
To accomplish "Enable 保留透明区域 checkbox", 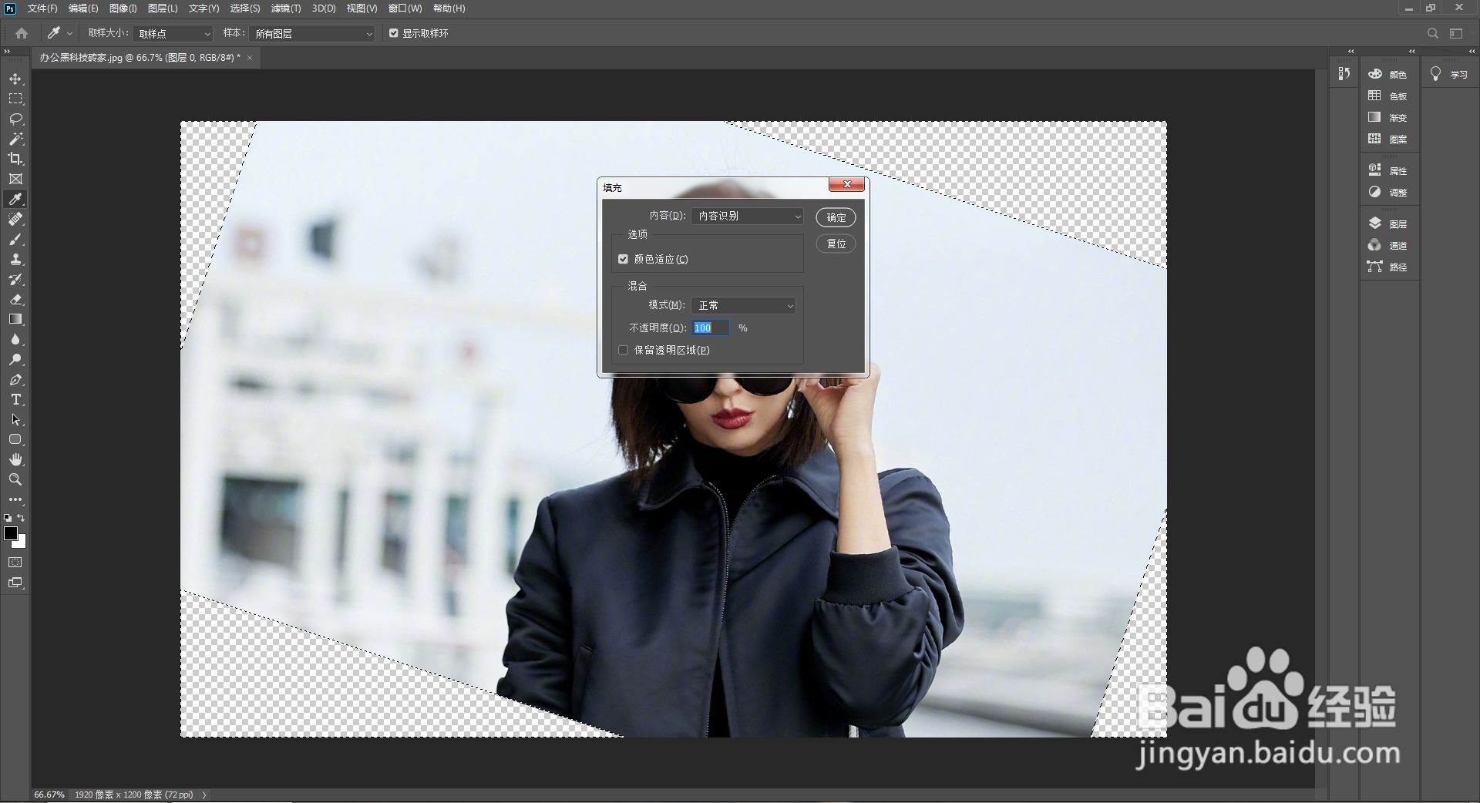I will [x=623, y=351].
